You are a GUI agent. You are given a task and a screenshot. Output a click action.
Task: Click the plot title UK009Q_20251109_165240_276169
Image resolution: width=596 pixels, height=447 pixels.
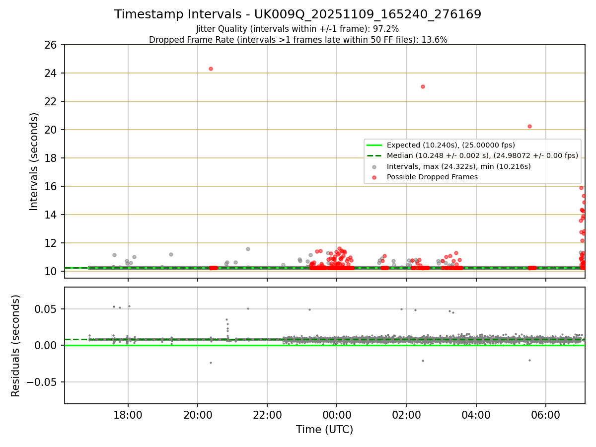(x=298, y=14)
